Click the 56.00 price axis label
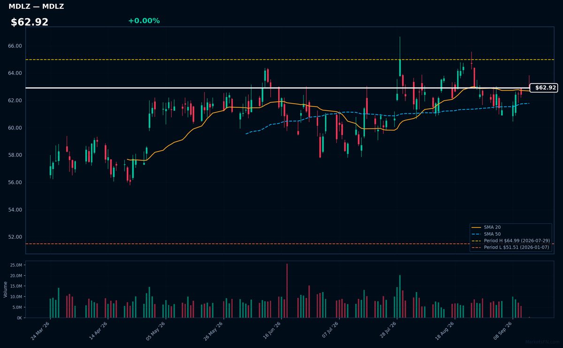The image size is (563, 348). pyautogui.click(x=15, y=182)
